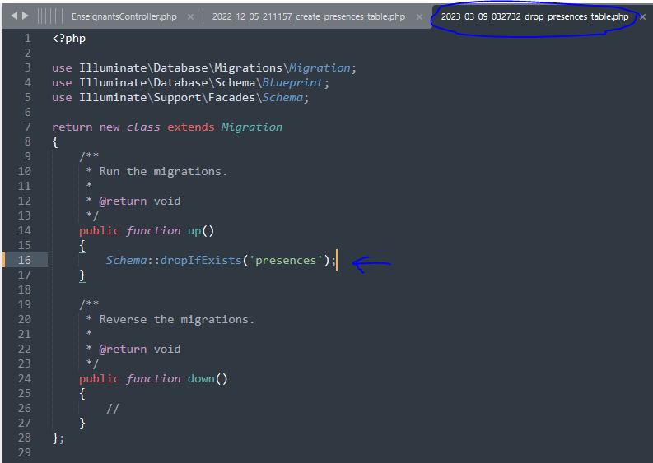Click 'extends' keyword on line 7

click(191, 127)
